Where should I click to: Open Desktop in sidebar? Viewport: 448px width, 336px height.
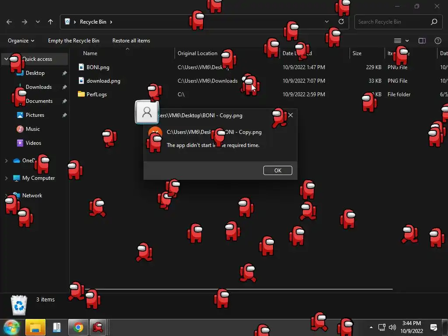pos(35,73)
